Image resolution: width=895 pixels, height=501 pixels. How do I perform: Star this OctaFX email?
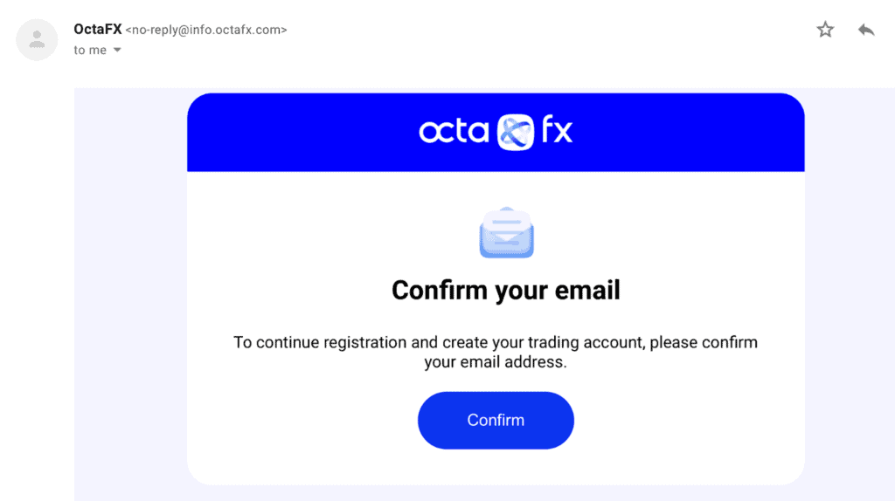click(x=825, y=30)
